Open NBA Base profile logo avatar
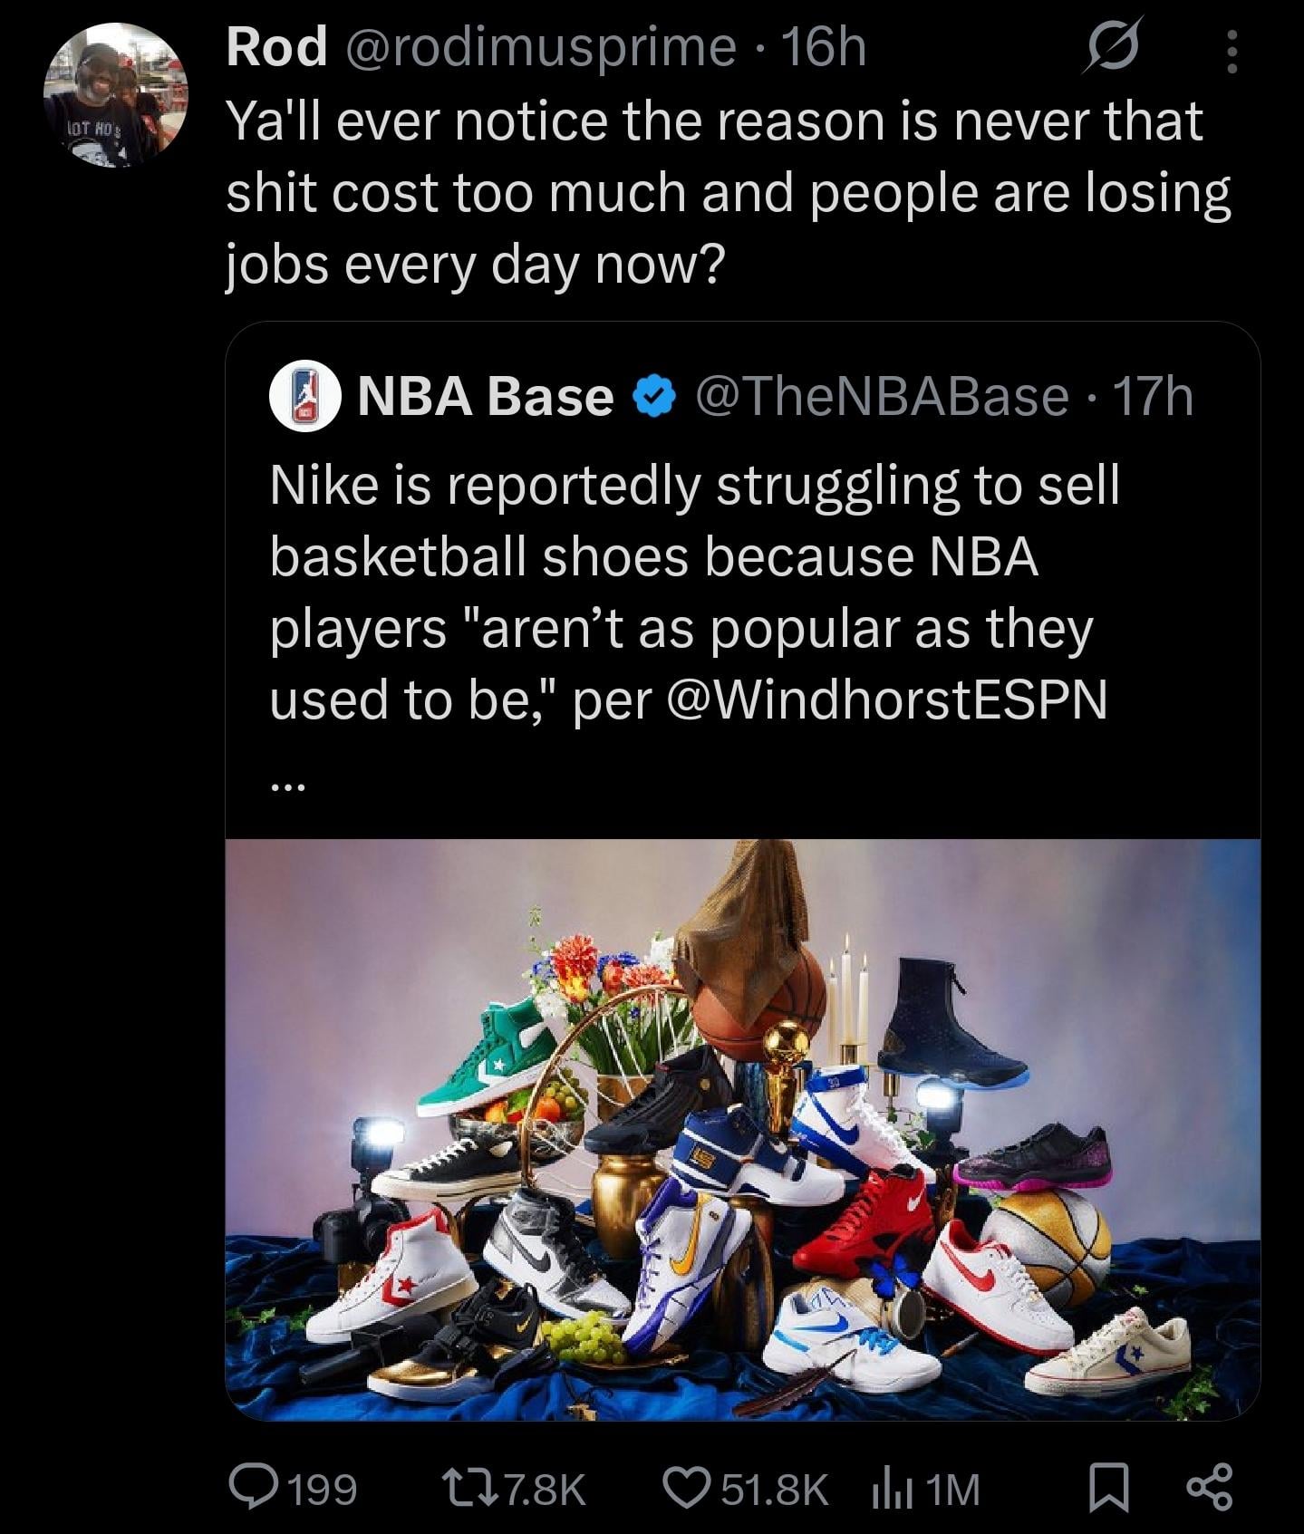 pyautogui.click(x=305, y=397)
